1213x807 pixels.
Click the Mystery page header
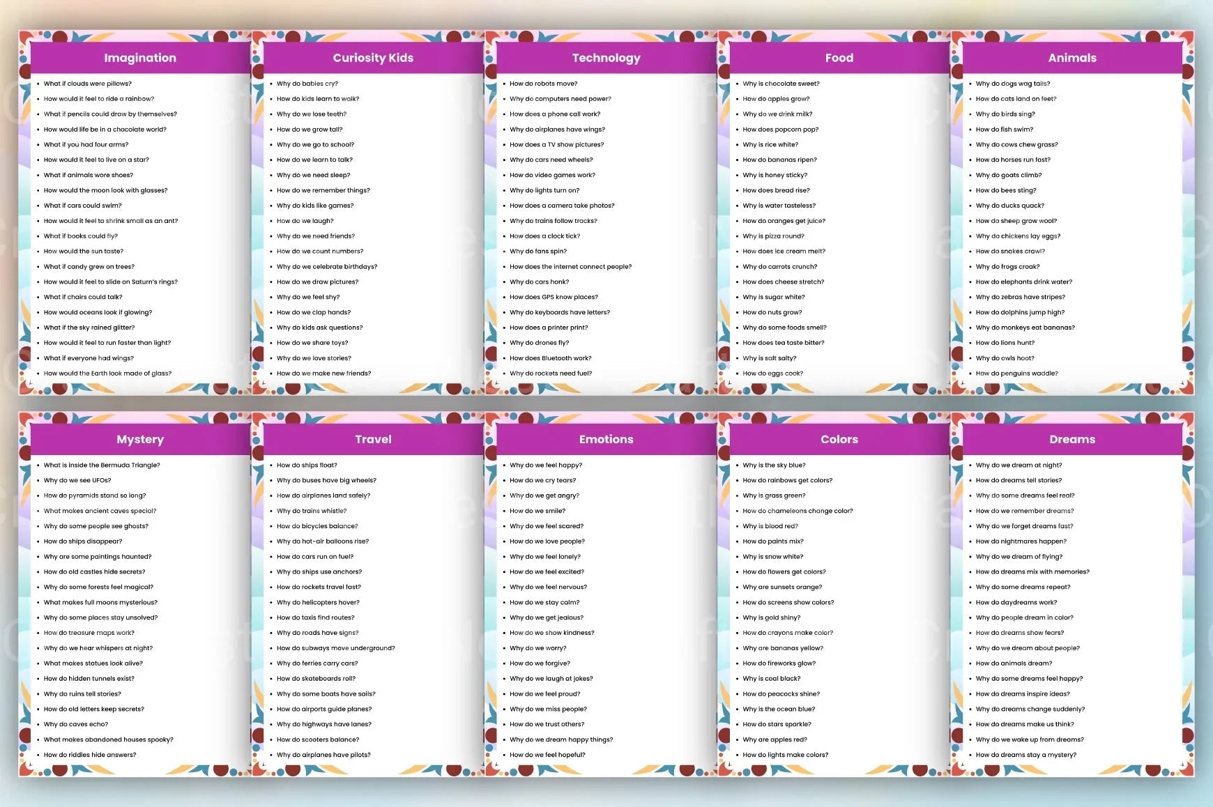pyautogui.click(x=140, y=439)
